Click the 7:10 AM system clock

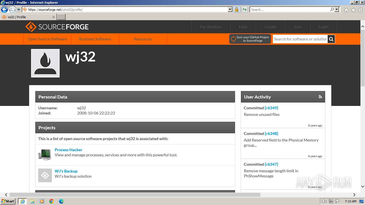coord(350,201)
